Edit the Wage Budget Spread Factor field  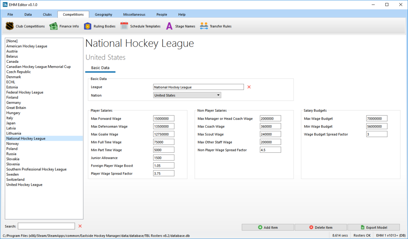click(377, 134)
